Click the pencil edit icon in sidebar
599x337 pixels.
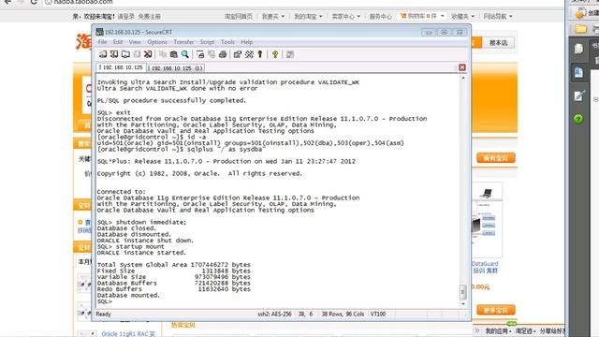point(579,95)
